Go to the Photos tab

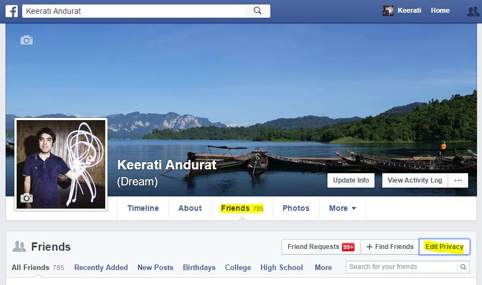(296, 209)
